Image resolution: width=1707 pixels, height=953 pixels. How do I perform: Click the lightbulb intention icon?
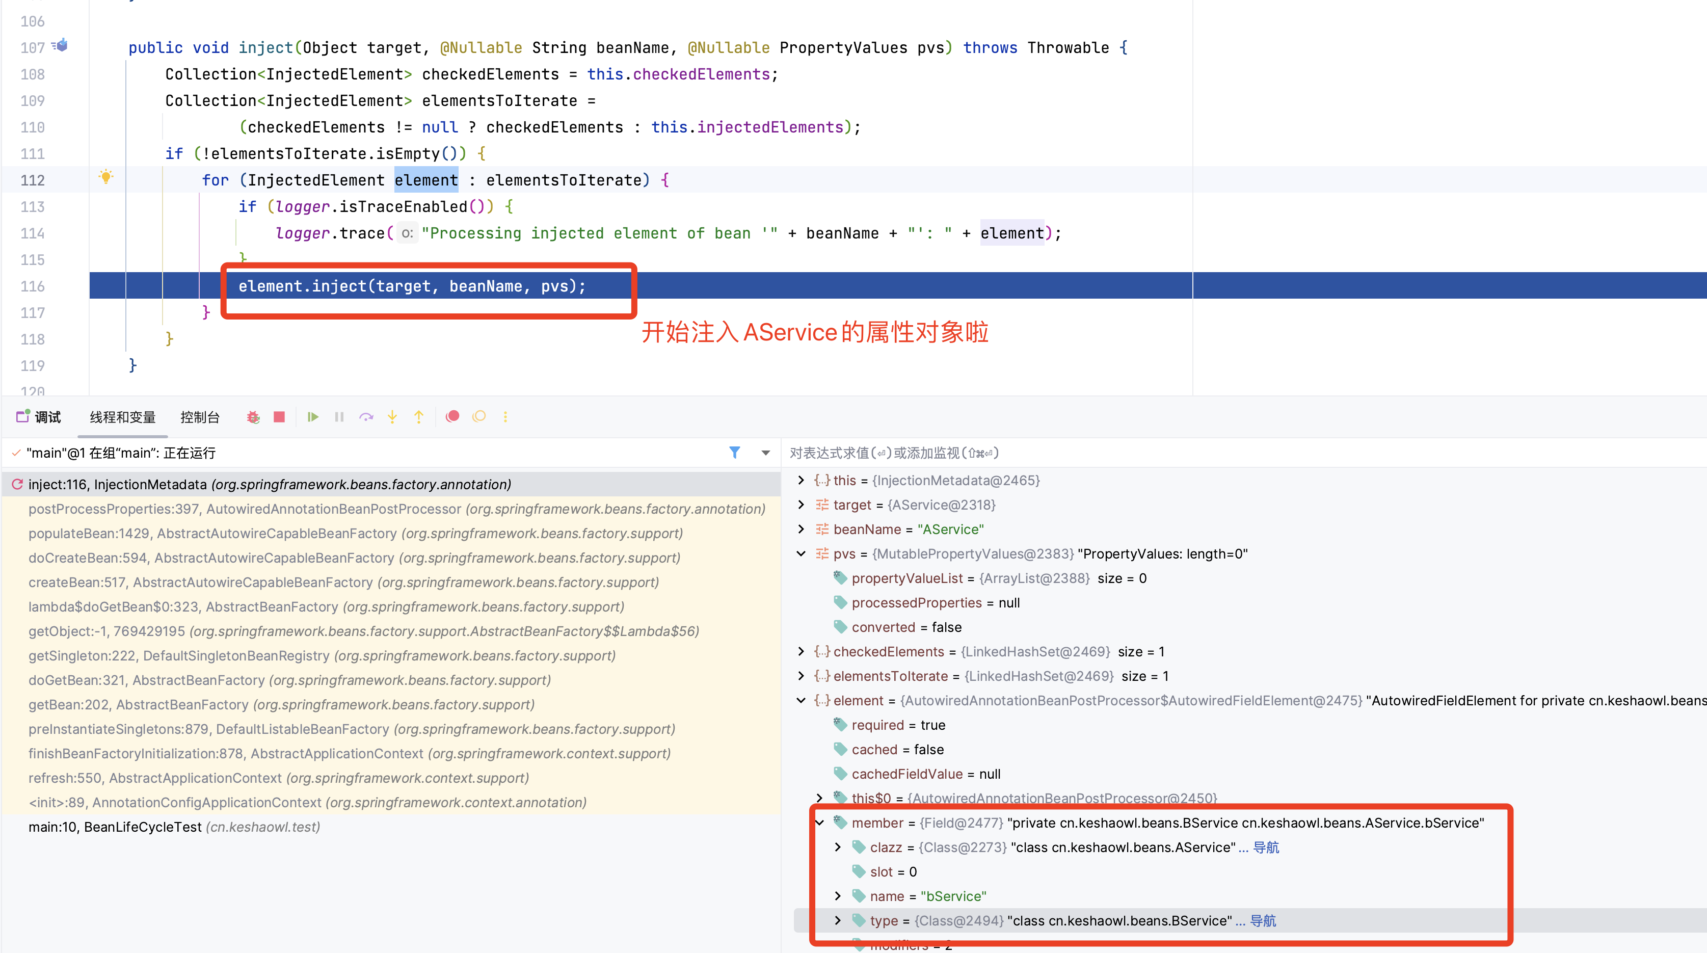pos(106,177)
